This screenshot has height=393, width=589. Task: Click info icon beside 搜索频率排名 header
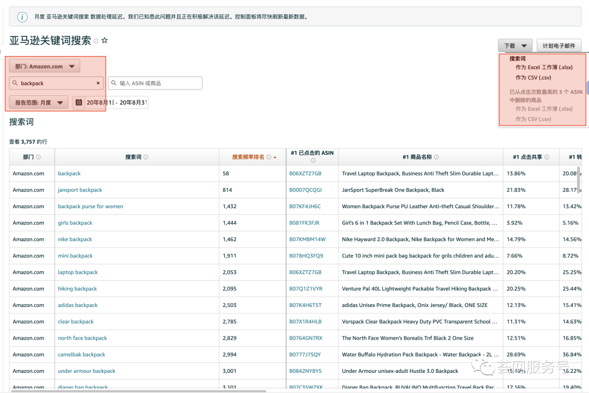click(269, 157)
